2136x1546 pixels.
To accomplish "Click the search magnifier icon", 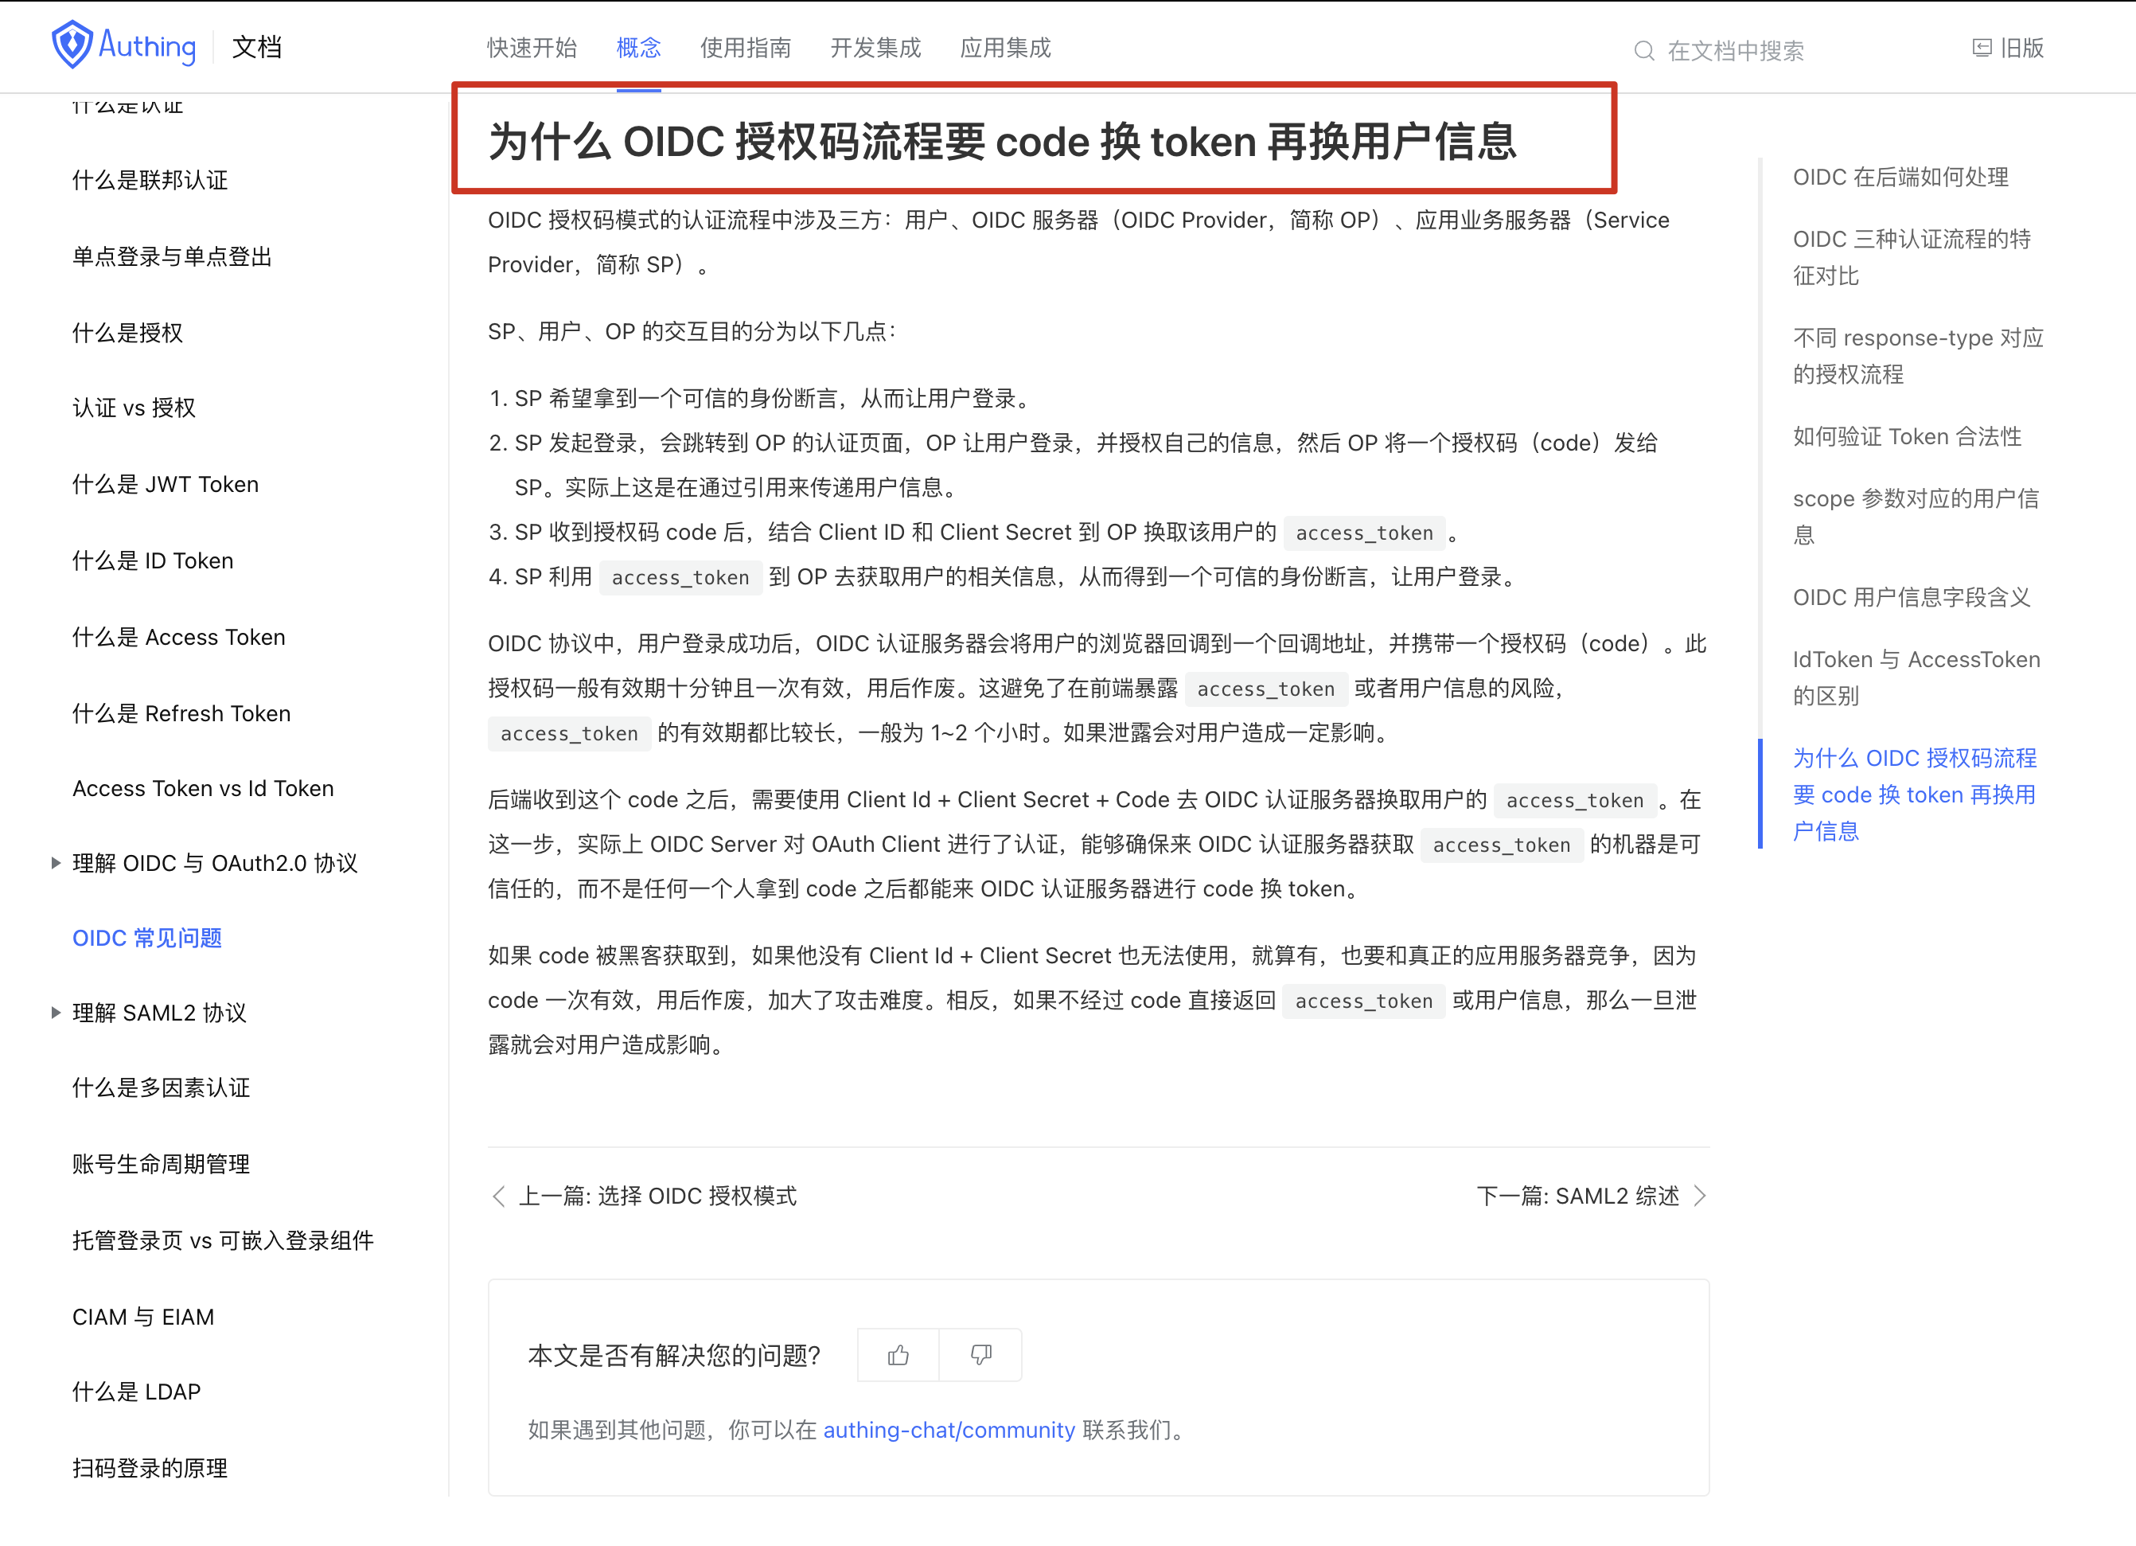I will [1643, 51].
